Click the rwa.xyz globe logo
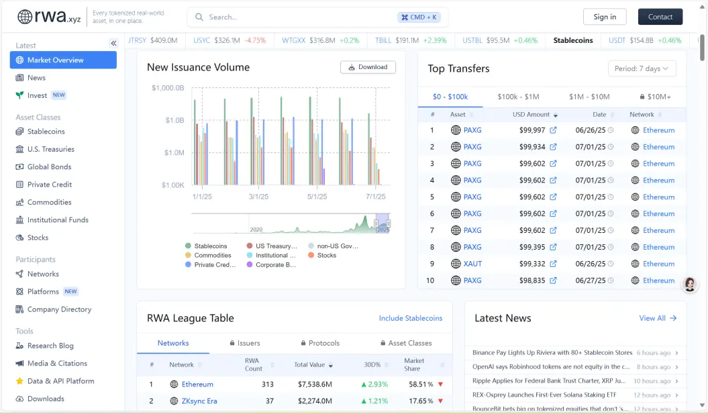This screenshot has height=414, width=708. click(25, 17)
